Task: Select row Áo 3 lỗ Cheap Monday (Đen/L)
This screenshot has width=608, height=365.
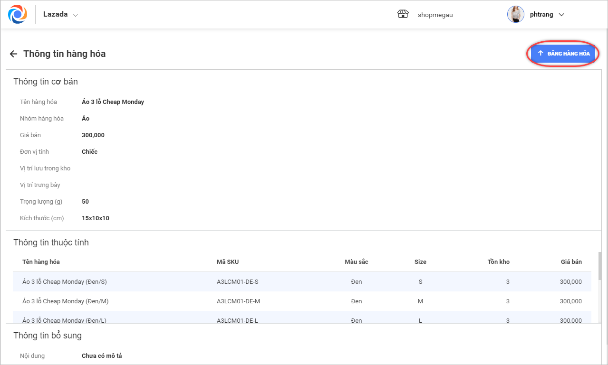Action: 302,318
